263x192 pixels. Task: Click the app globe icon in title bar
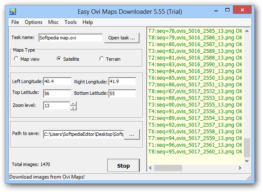tap(13, 11)
